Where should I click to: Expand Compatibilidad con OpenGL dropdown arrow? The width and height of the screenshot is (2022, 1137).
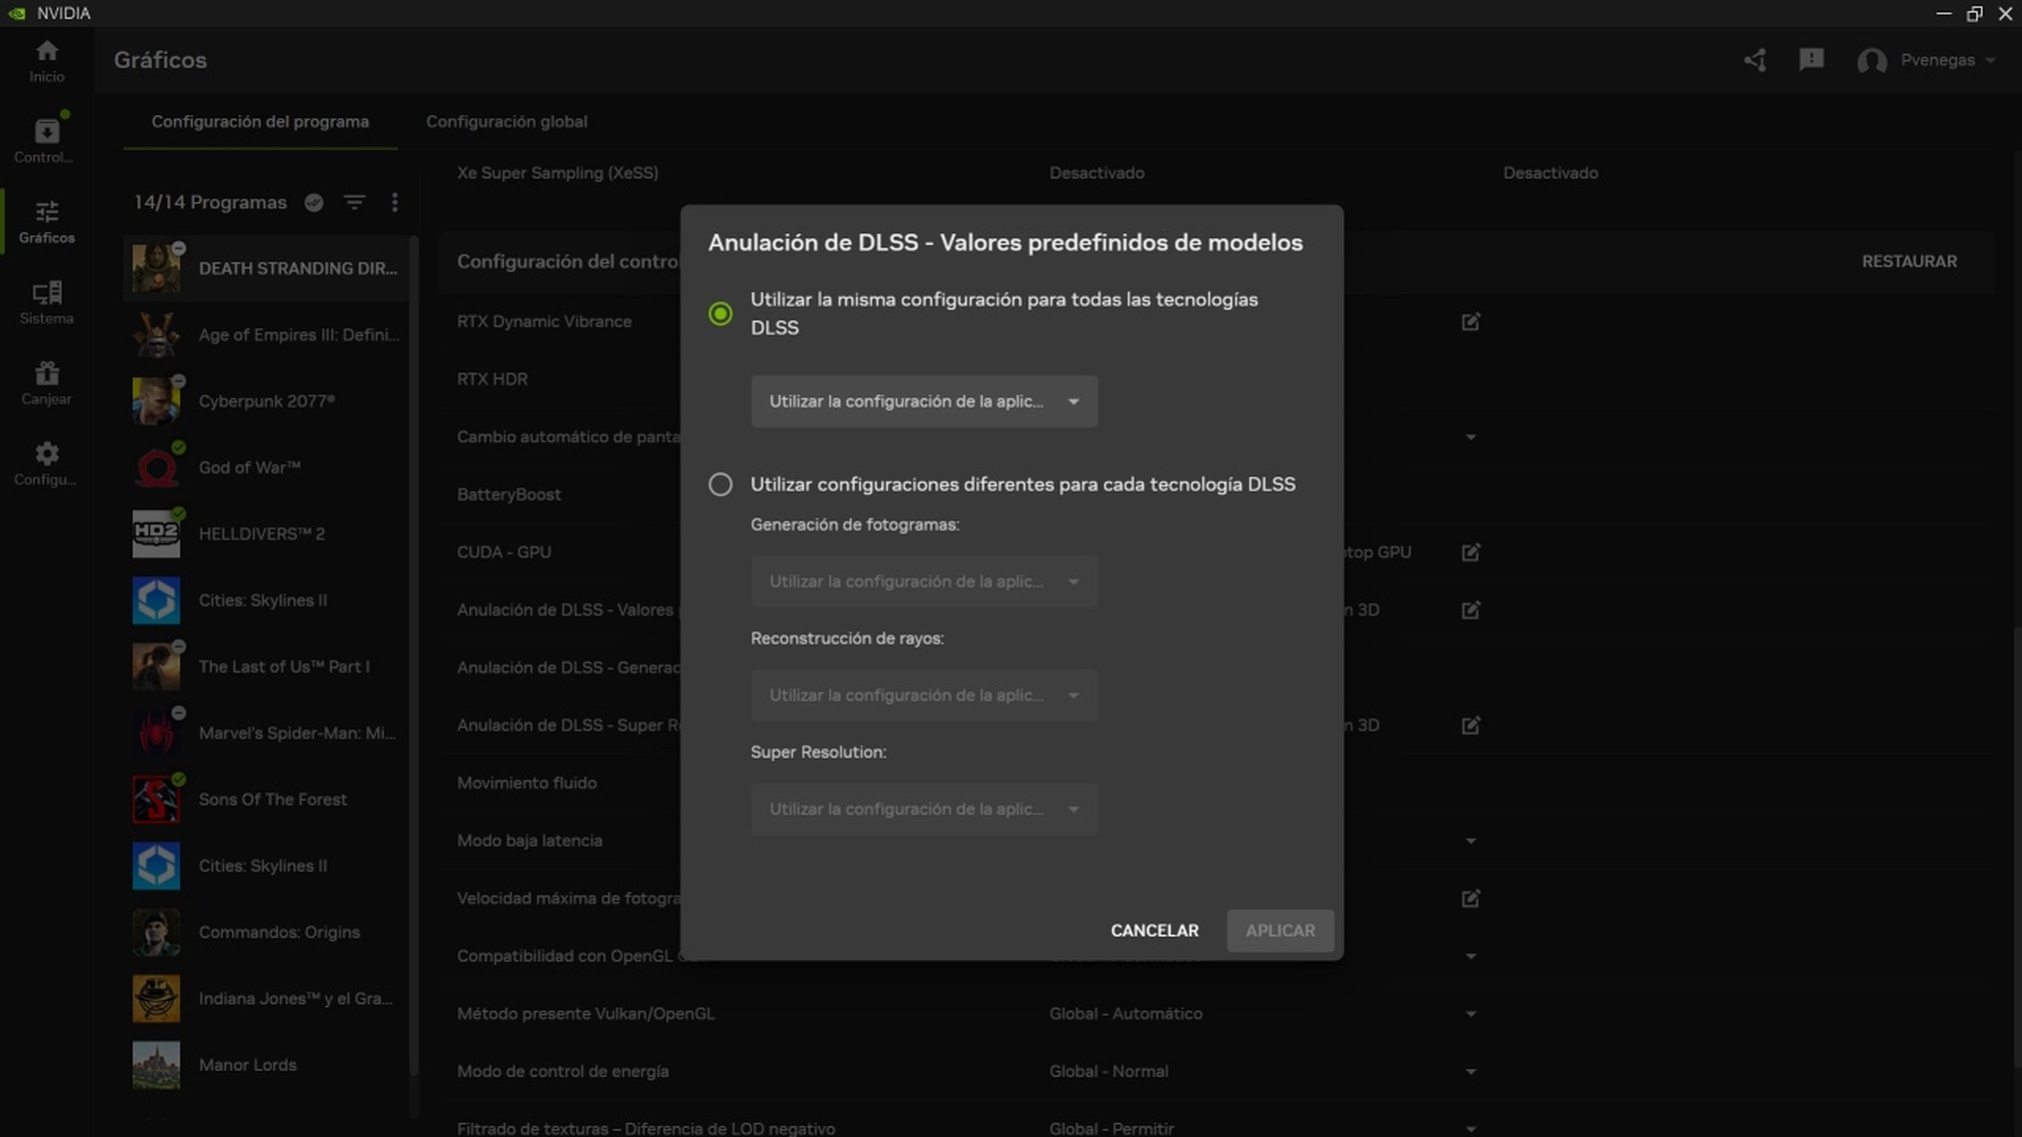[1470, 956]
